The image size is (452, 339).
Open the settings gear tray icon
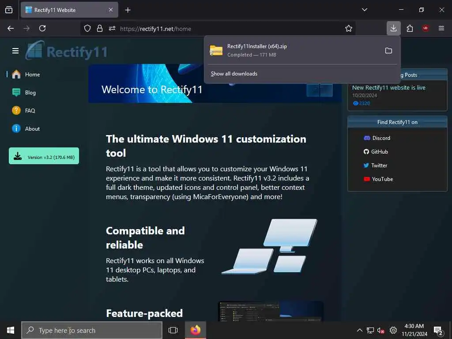point(393,330)
